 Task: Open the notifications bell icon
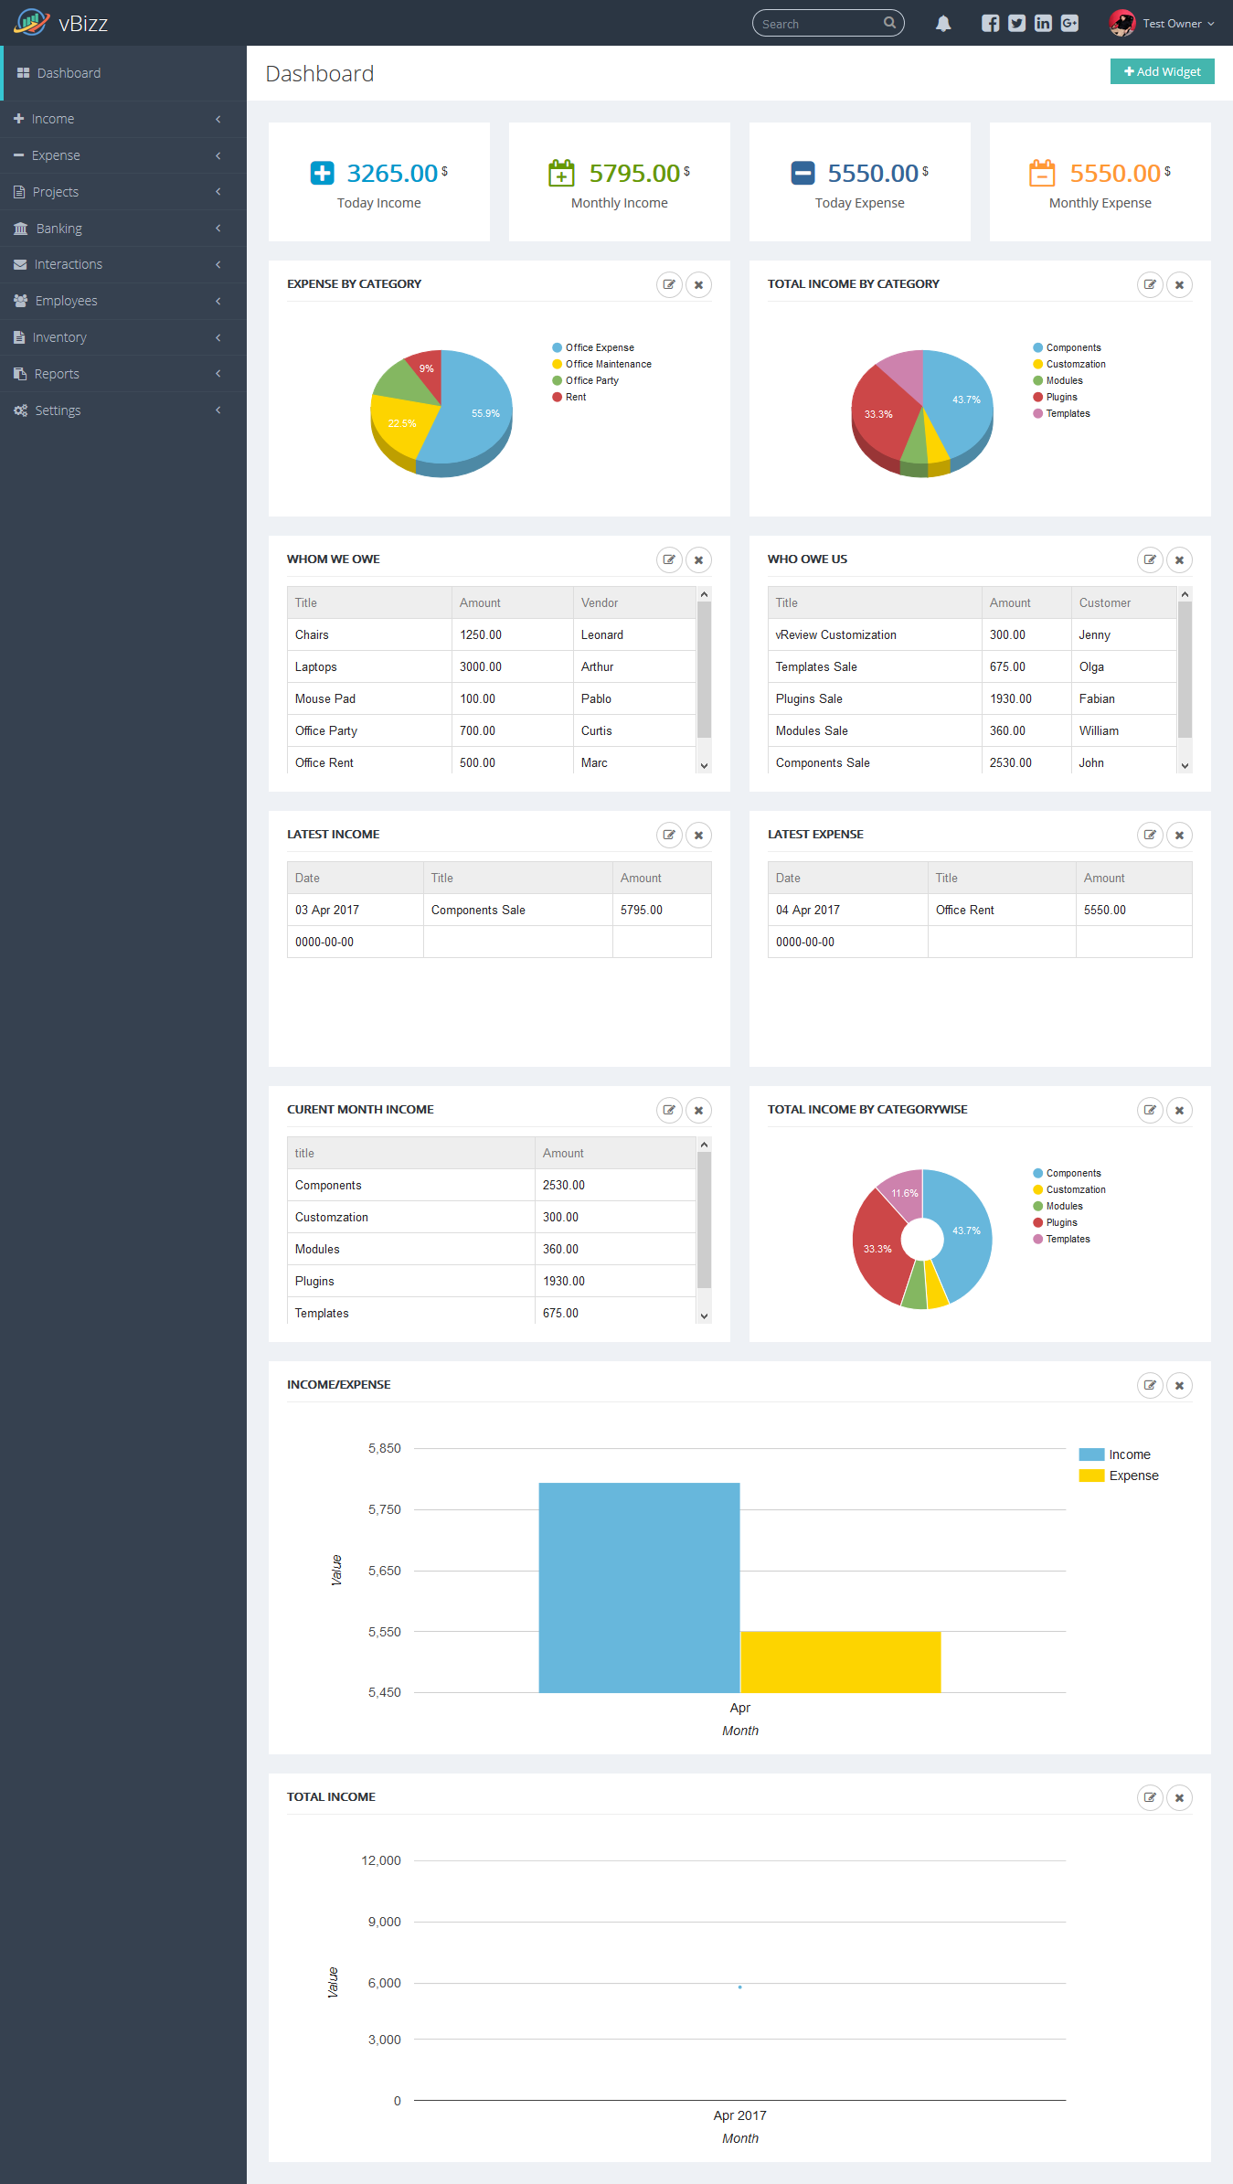click(x=943, y=24)
